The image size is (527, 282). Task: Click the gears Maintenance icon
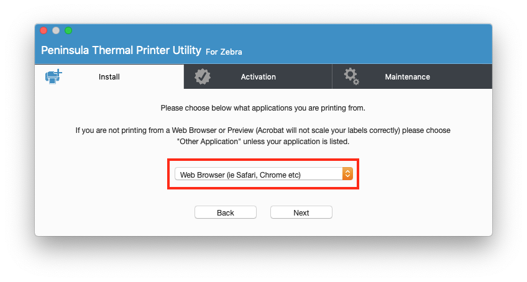click(x=352, y=76)
